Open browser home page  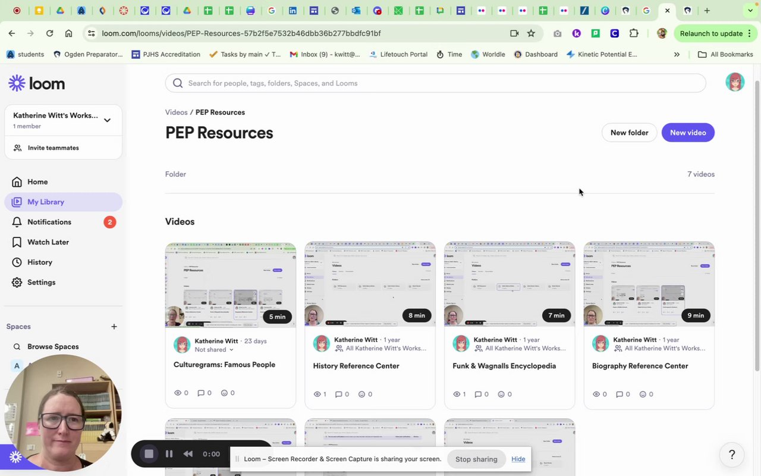[x=69, y=33]
